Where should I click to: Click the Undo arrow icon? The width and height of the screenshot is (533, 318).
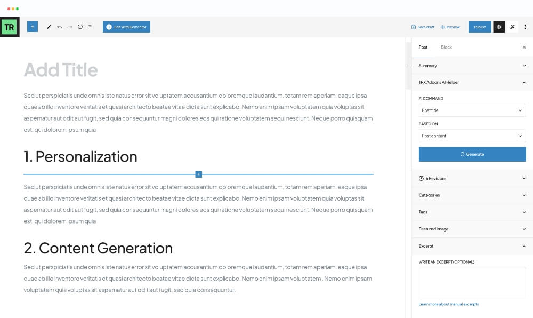pyautogui.click(x=59, y=27)
